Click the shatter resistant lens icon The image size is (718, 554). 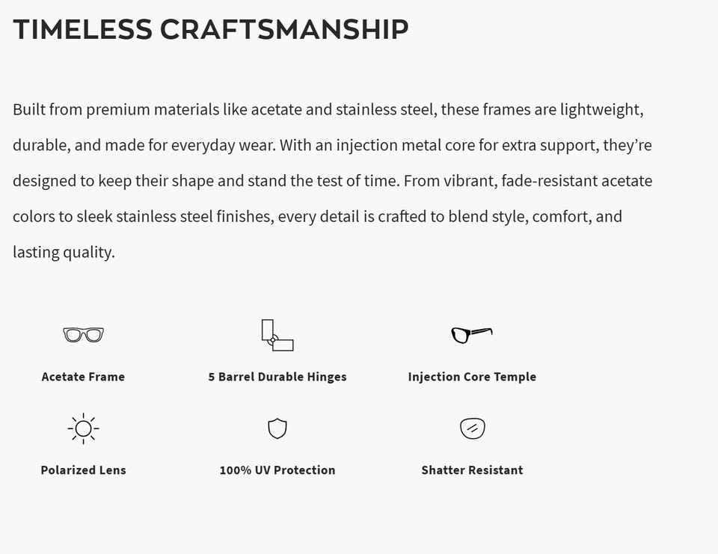tap(472, 428)
